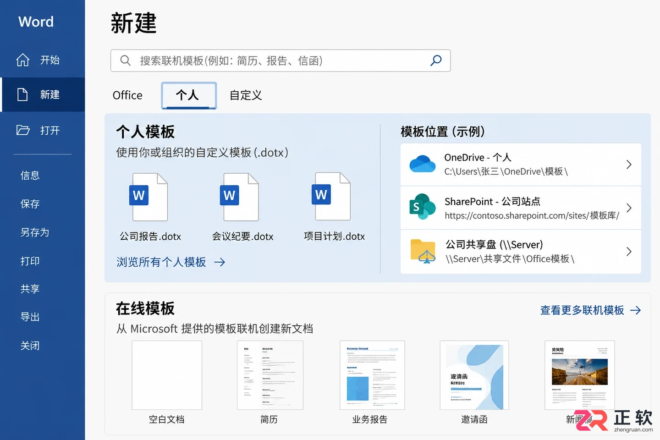Select the 个人 tab
The width and height of the screenshot is (660, 440).
[x=188, y=95]
